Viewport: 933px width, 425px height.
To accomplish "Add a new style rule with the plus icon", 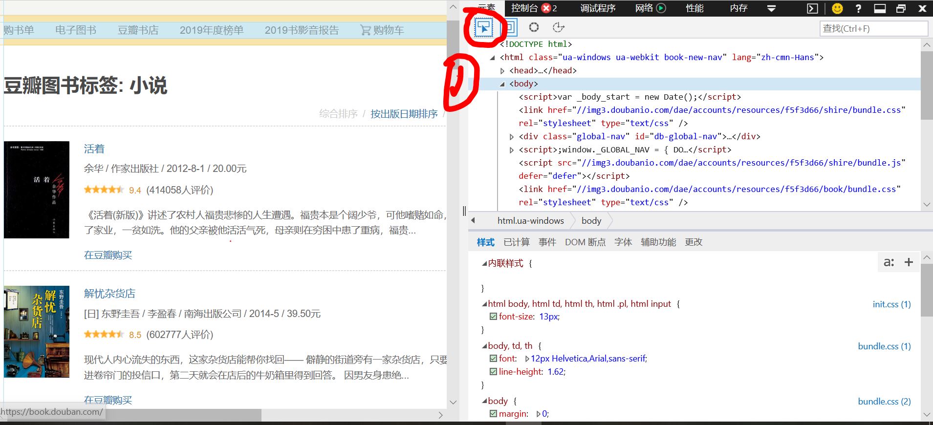I will click(x=909, y=262).
